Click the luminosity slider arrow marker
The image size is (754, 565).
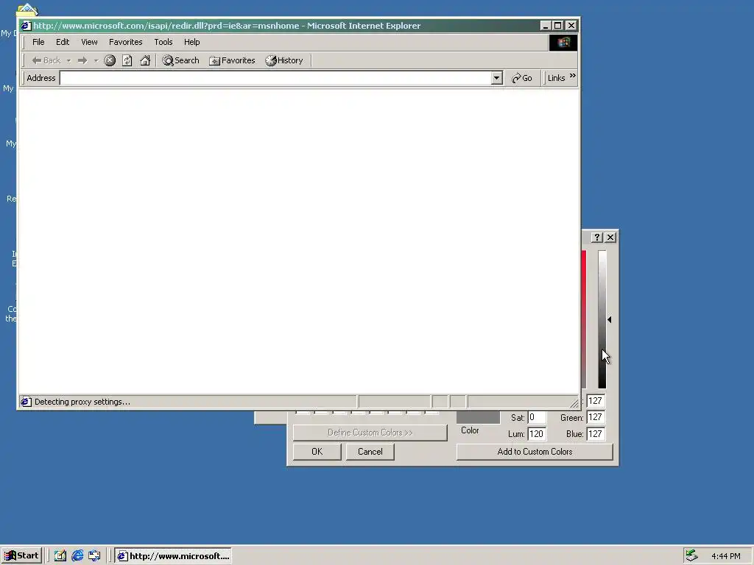609,319
